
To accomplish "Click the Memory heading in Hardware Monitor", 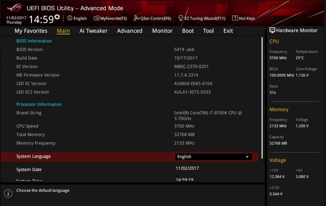I will [279, 109].
